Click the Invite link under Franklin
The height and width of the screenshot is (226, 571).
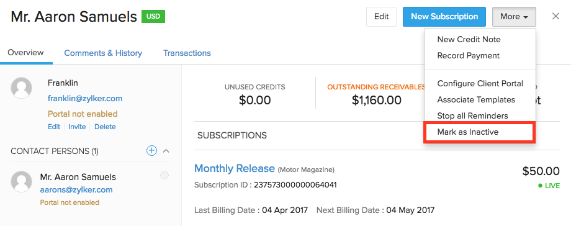77,127
